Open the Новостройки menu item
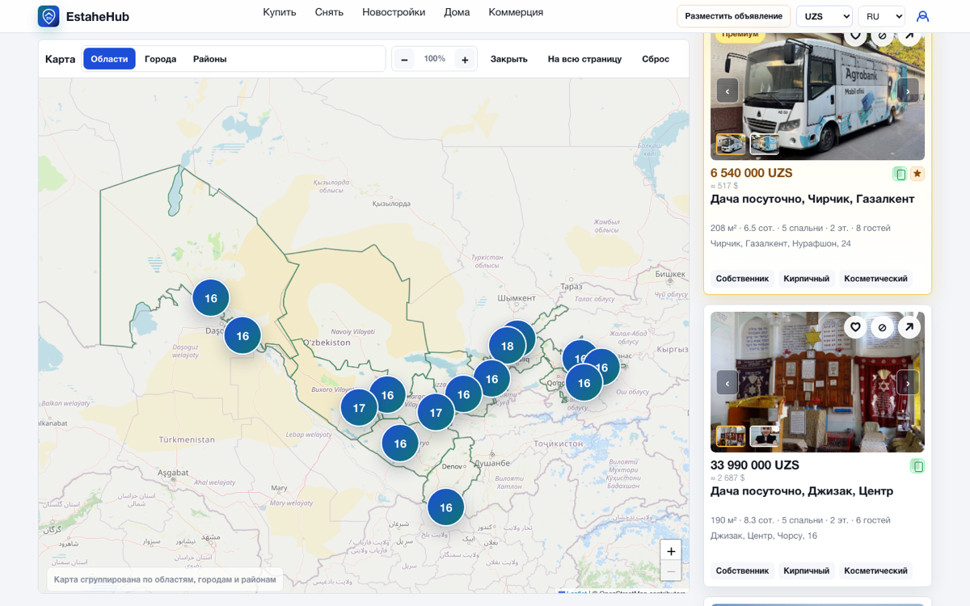 point(394,12)
